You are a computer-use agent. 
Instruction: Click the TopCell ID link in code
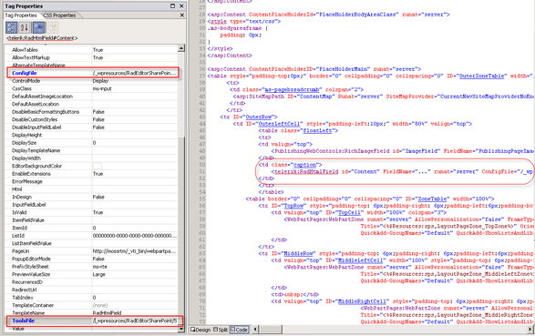(349, 213)
